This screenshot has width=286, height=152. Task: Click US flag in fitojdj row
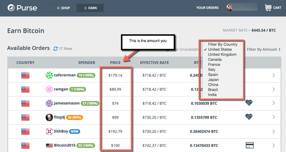click(x=25, y=117)
